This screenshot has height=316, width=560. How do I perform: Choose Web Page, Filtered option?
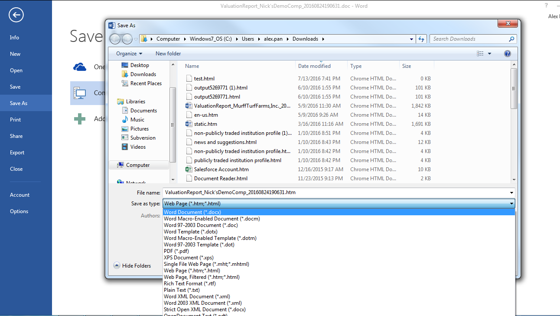pyautogui.click(x=339, y=277)
